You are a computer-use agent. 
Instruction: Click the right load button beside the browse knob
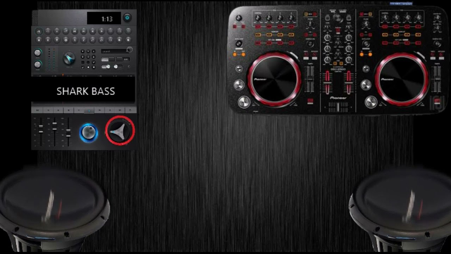(348, 18)
